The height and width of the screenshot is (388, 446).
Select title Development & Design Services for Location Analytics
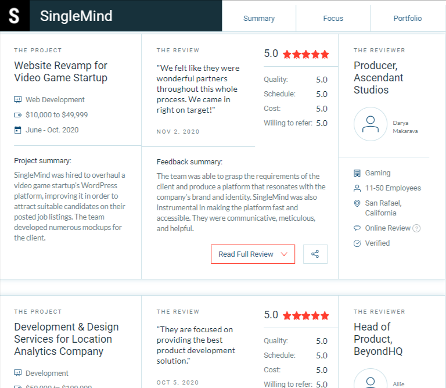click(66, 339)
